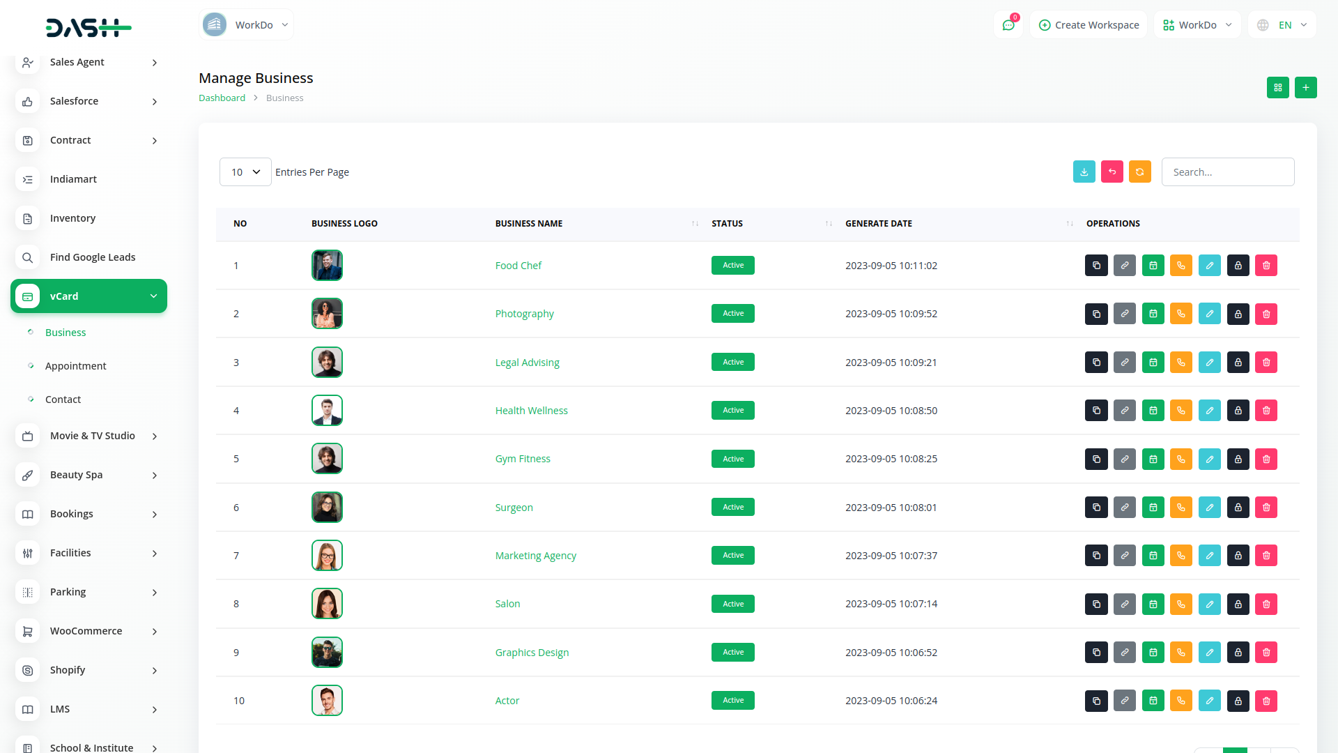Image resolution: width=1338 pixels, height=753 pixels.
Task: Click the edit pencil icon for Photography
Action: point(1209,314)
